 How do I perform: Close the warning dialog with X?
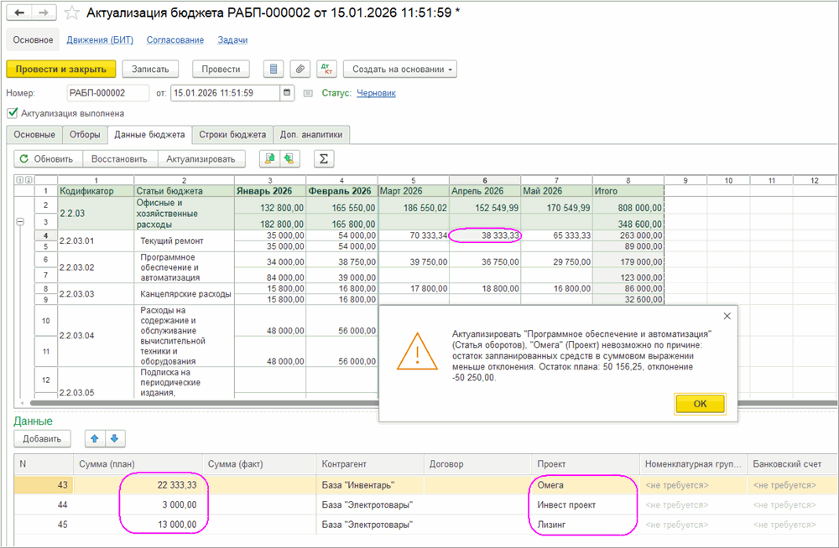[x=727, y=316]
